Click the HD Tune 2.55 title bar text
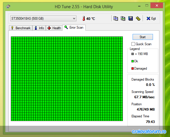Viewport: 170px width, 137px height. (84, 7)
